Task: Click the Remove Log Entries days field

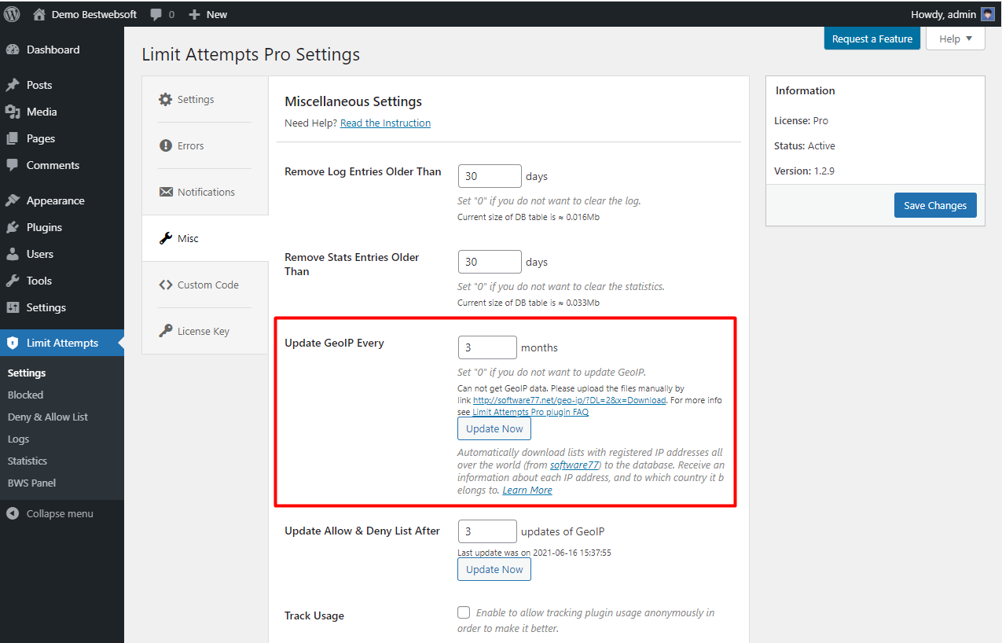Action: coord(490,176)
